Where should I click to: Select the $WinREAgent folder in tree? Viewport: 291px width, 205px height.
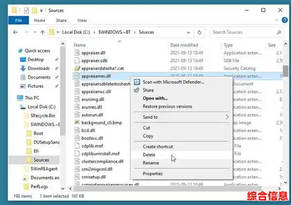(44, 169)
